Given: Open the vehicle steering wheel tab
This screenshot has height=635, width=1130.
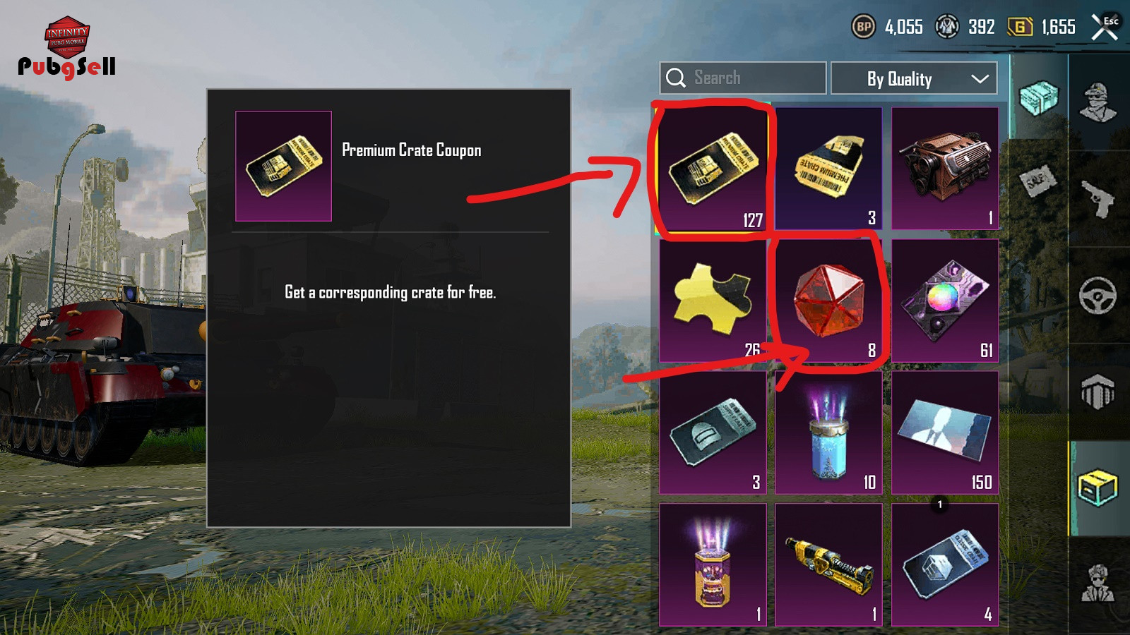Looking at the screenshot, I should (x=1099, y=296).
